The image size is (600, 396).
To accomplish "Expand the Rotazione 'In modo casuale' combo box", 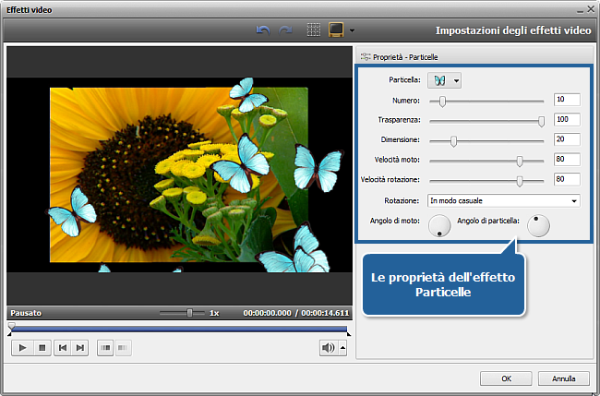I will [x=503, y=199].
